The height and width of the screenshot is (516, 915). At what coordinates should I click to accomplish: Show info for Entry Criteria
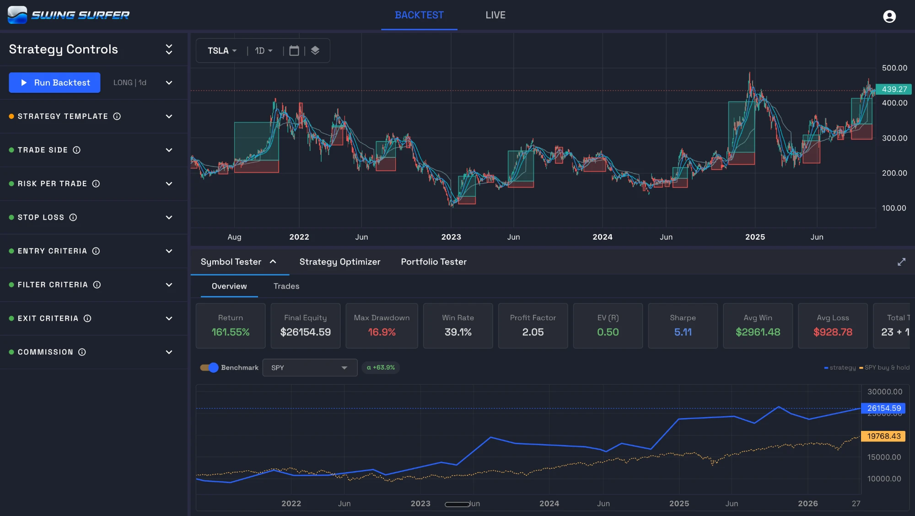96,251
